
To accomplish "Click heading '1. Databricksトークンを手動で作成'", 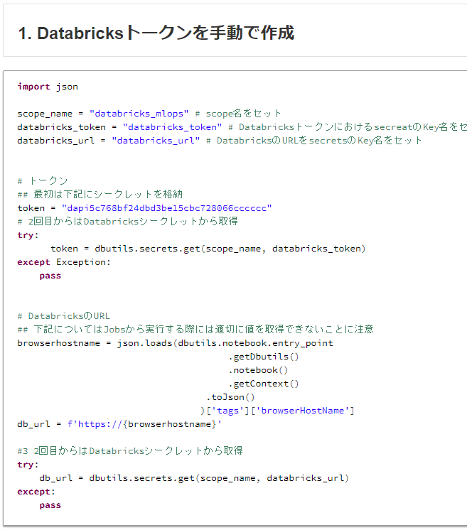I will coord(156,33).
